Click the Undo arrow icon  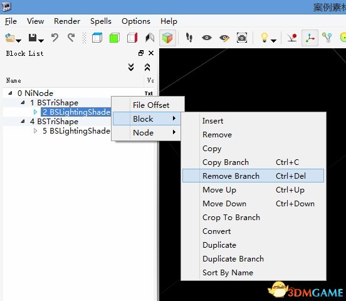pyautogui.click(x=55, y=38)
